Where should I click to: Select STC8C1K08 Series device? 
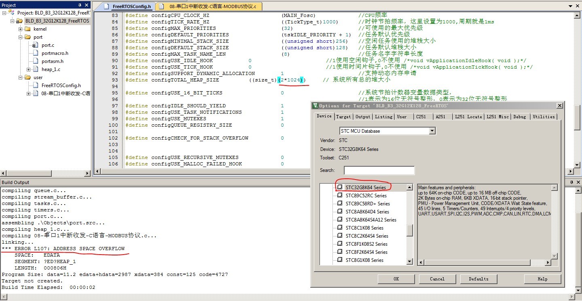(x=364, y=228)
